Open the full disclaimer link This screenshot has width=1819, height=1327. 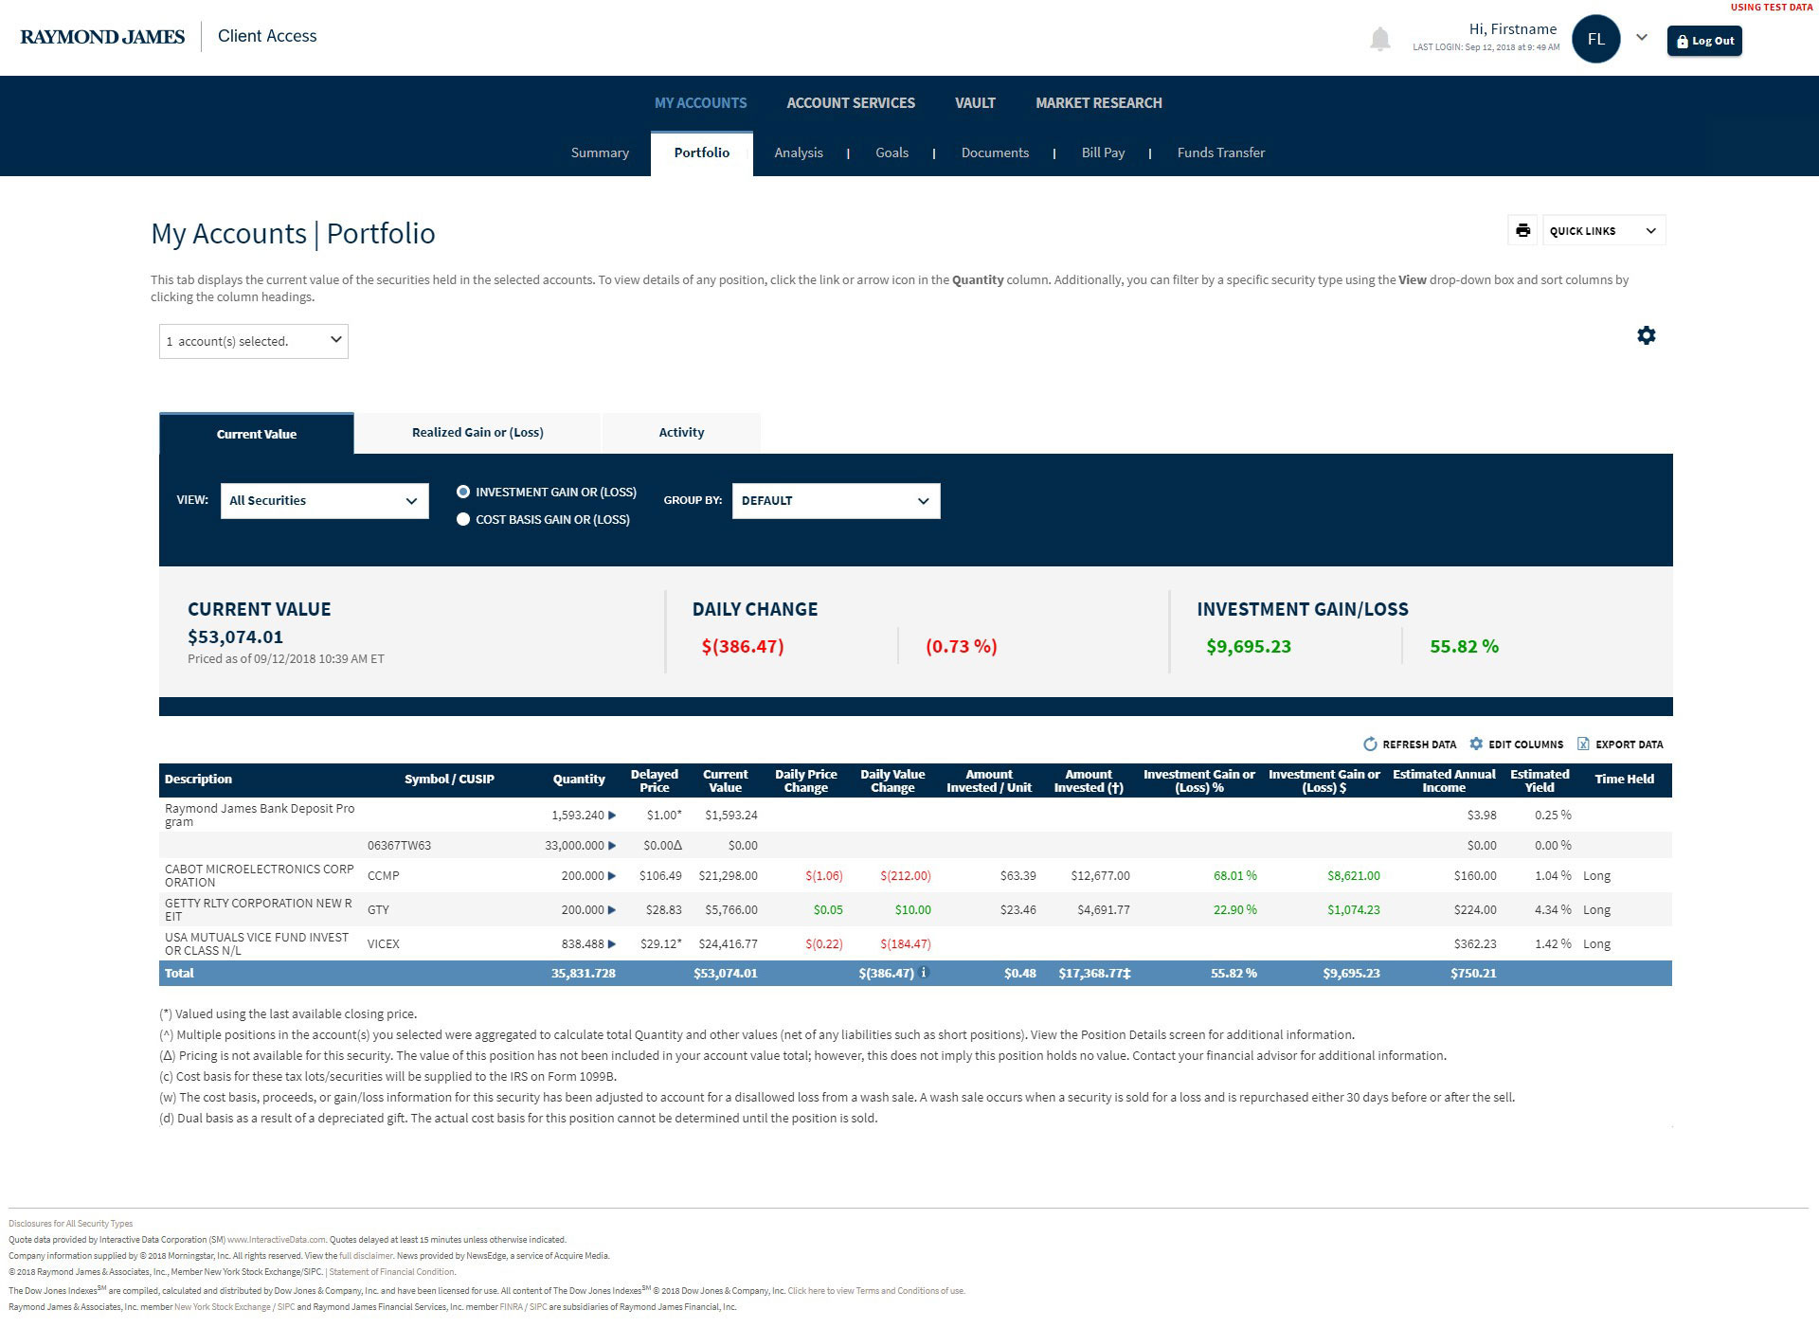click(x=366, y=1256)
